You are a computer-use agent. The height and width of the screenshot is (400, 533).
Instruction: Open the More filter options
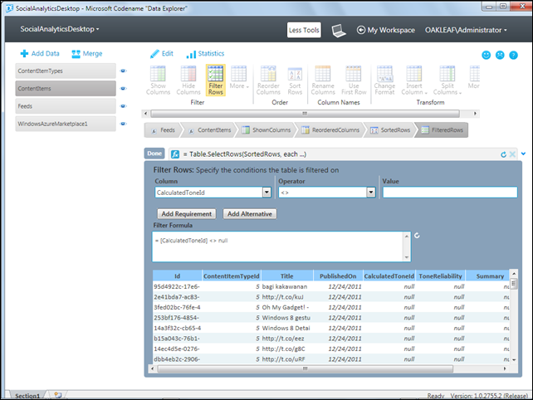tap(239, 77)
